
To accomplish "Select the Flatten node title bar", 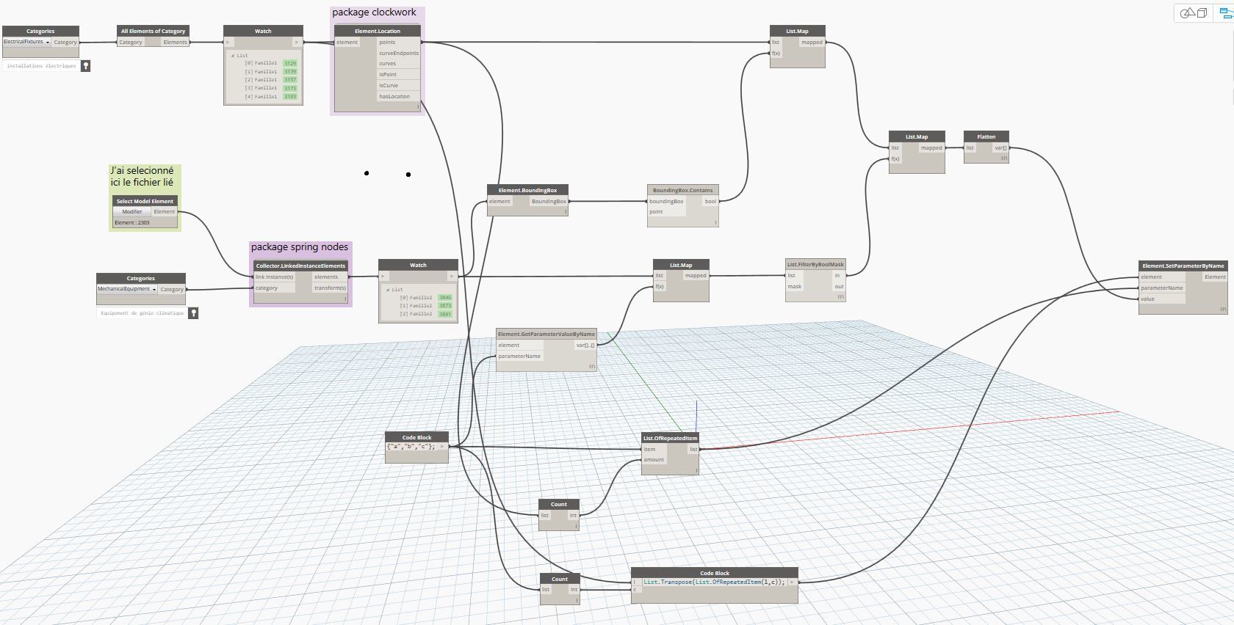I will [x=986, y=136].
